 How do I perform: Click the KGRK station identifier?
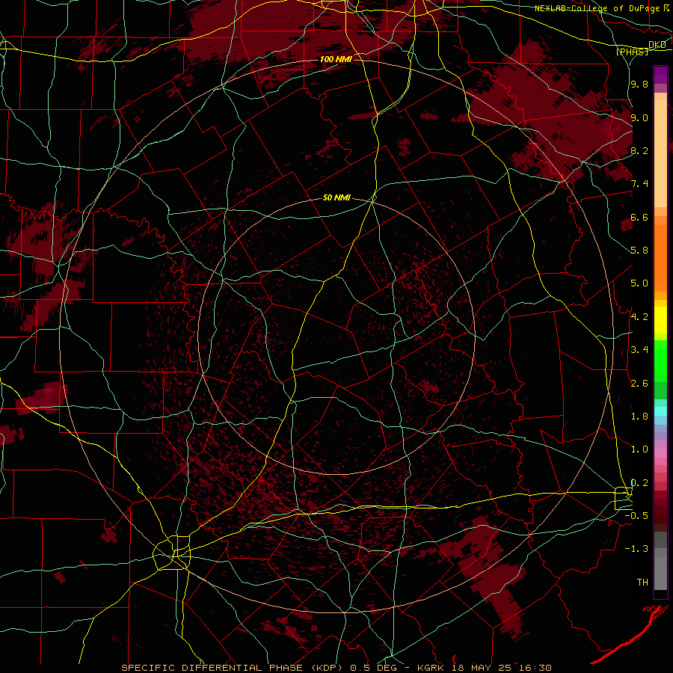[x=432, y=668]
